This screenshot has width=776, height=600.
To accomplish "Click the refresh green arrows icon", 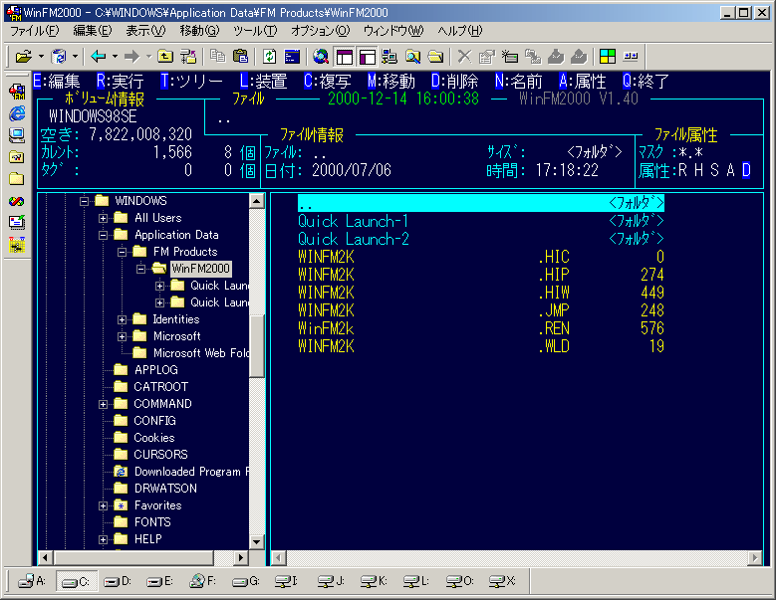I will 269,57.
